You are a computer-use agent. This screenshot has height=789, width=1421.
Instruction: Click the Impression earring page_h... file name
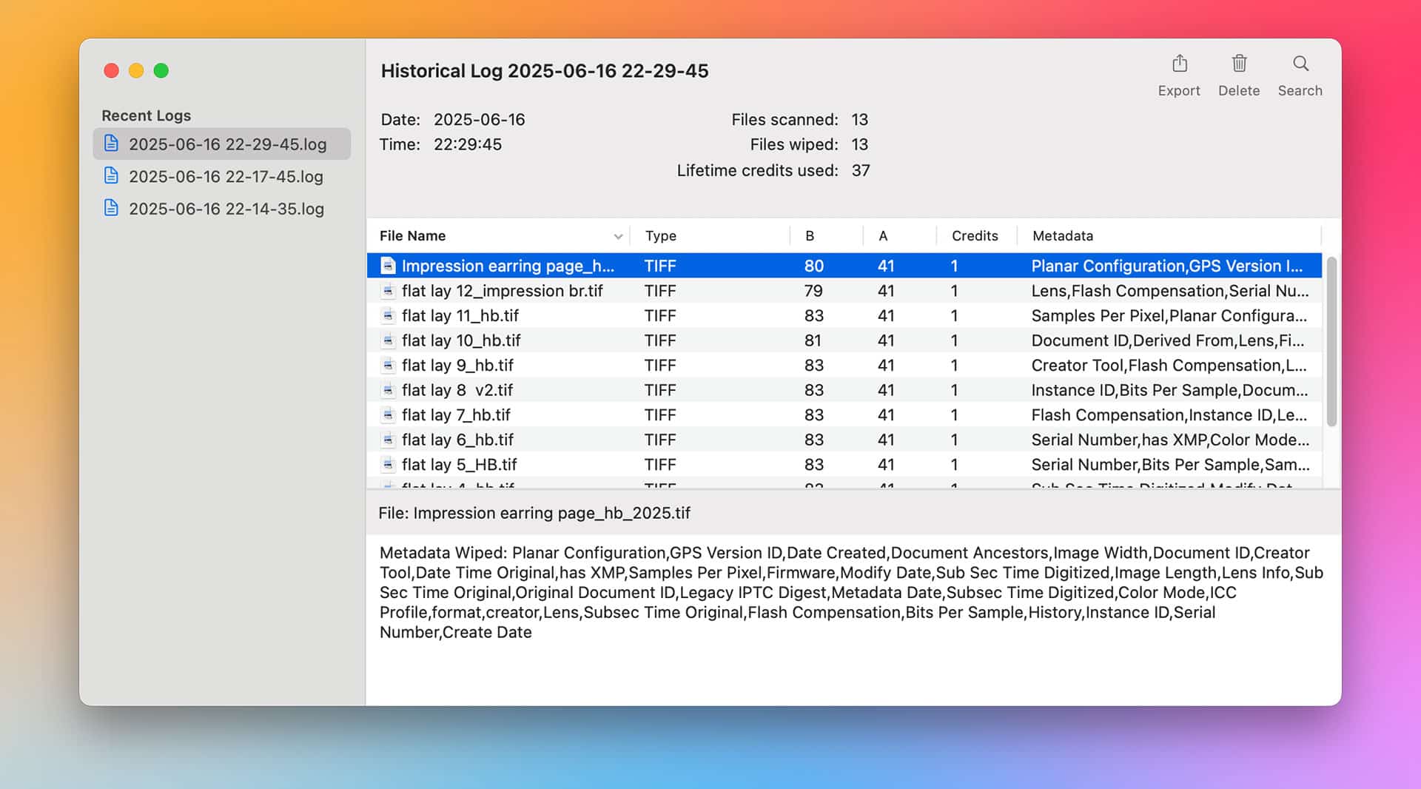point(508,266)
